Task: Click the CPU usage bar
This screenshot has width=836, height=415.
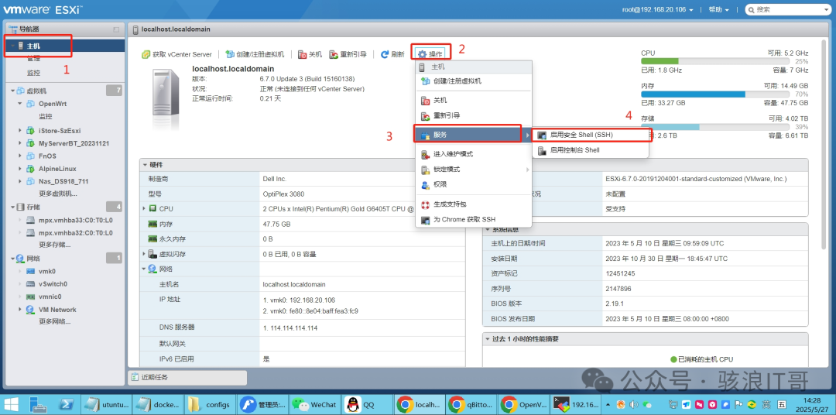Action: pyautogui.click(x=715, y=61)
